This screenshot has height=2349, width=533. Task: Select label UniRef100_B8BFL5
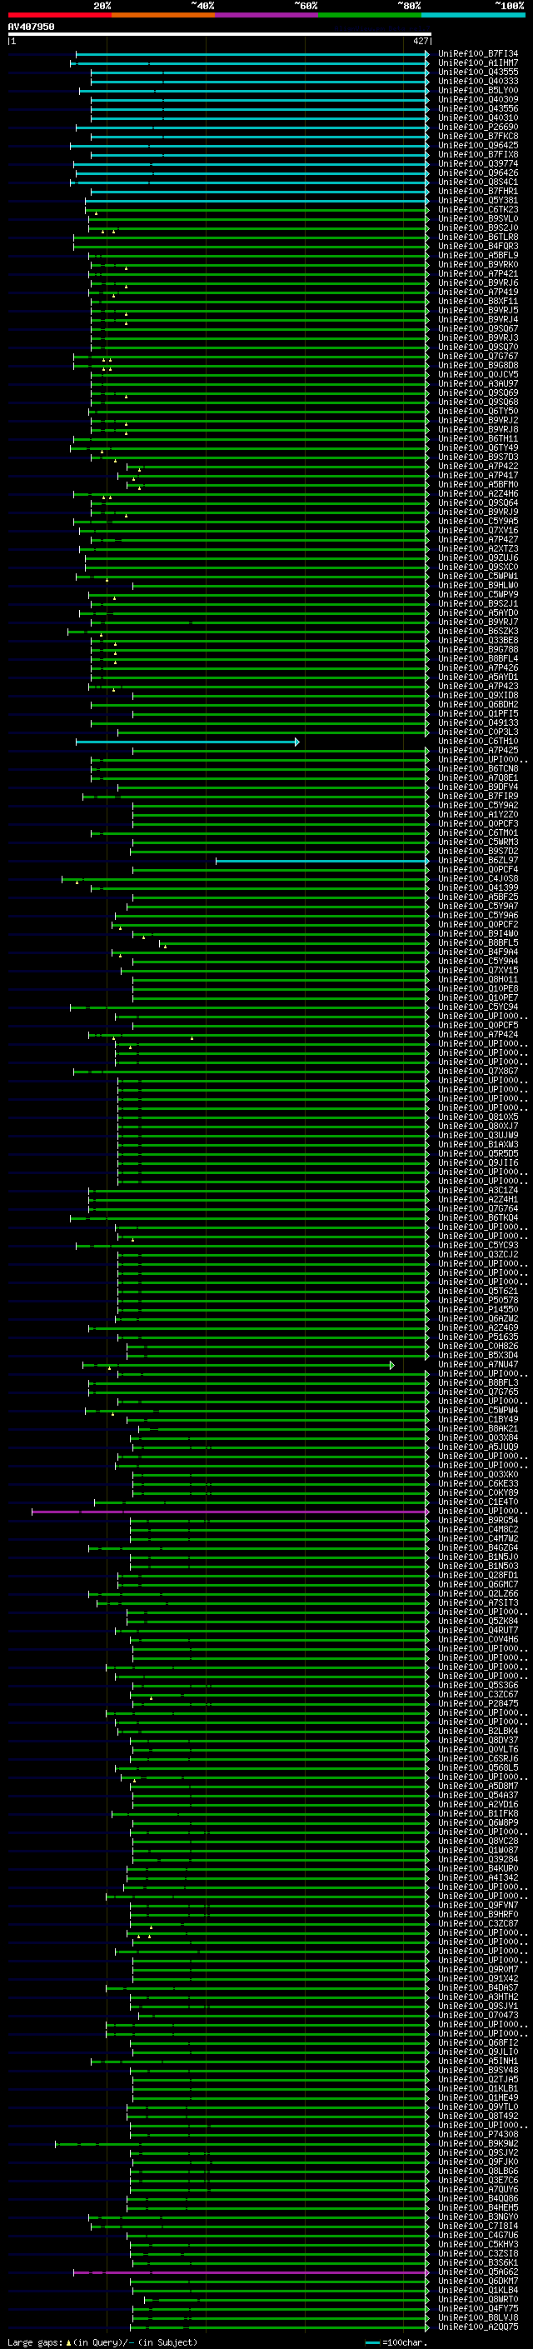478,943
